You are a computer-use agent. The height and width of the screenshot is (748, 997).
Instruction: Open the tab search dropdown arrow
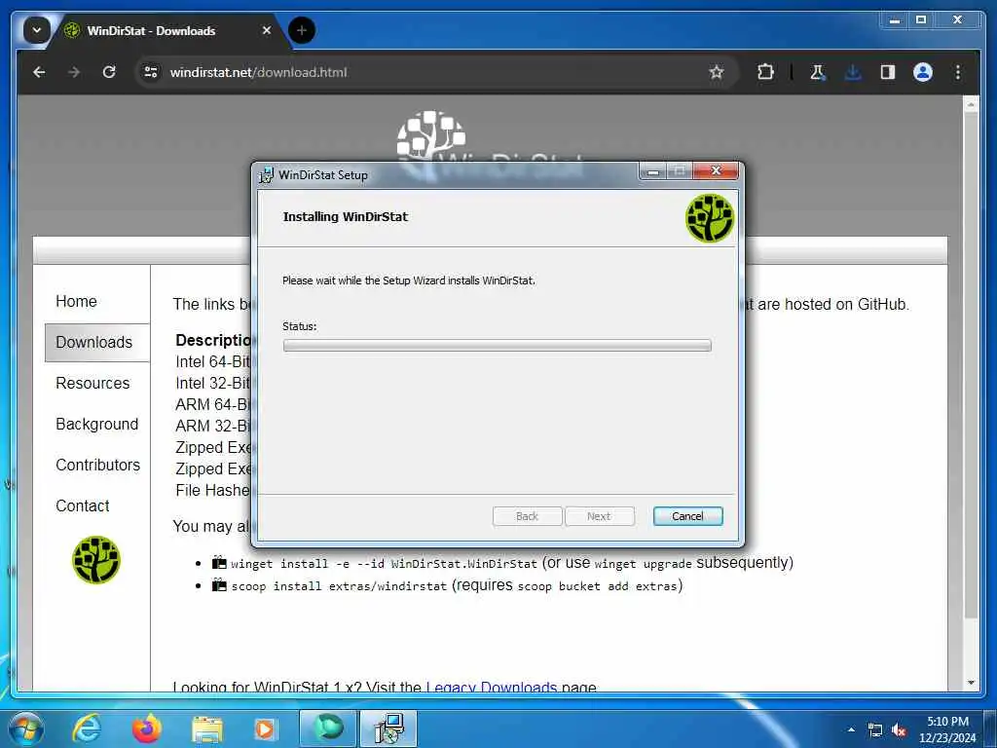(x=36, y=30)
